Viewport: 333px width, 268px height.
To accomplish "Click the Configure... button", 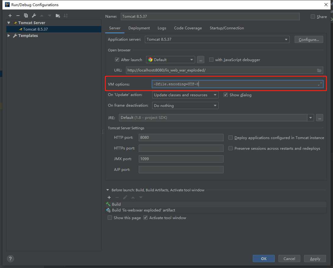I will coord(309,40).
